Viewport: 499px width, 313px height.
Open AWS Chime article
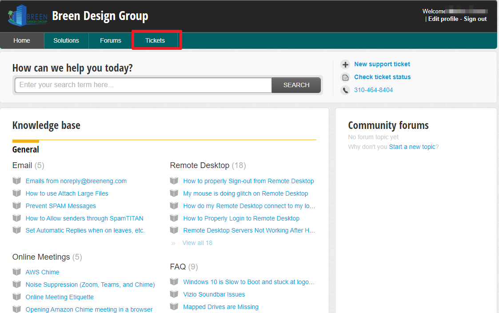[x=42, y=272]
